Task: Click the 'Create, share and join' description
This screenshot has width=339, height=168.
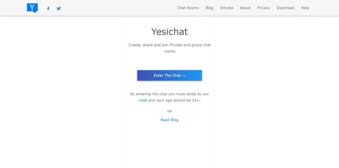Action: (x=169, y=48)
